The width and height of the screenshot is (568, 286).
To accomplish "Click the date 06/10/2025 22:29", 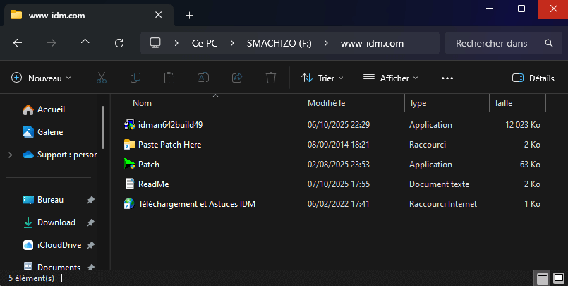I will 339,125.
